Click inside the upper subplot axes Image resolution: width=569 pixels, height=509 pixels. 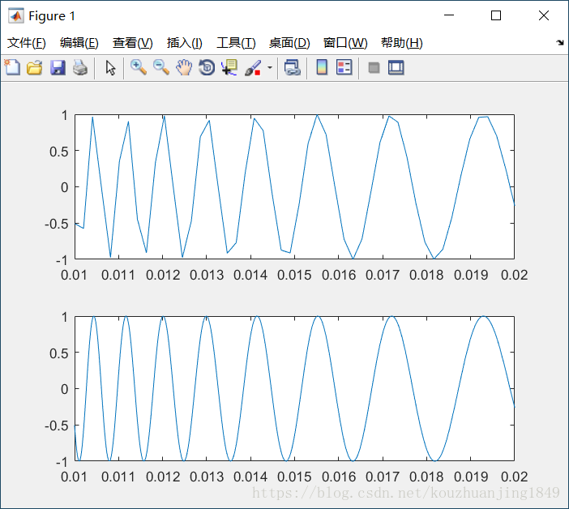click(x=294, y=186)
